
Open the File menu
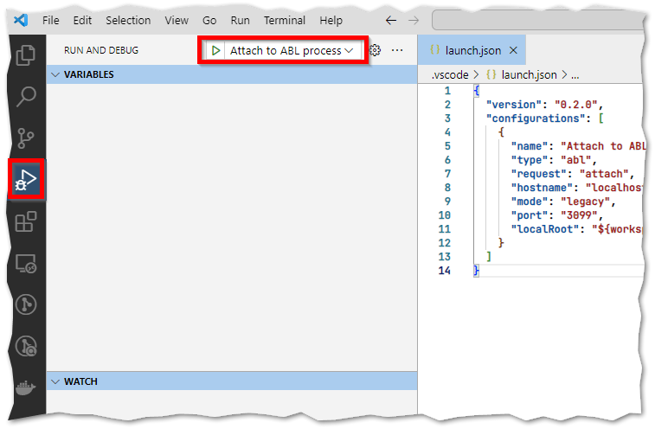tap(51, 19)
